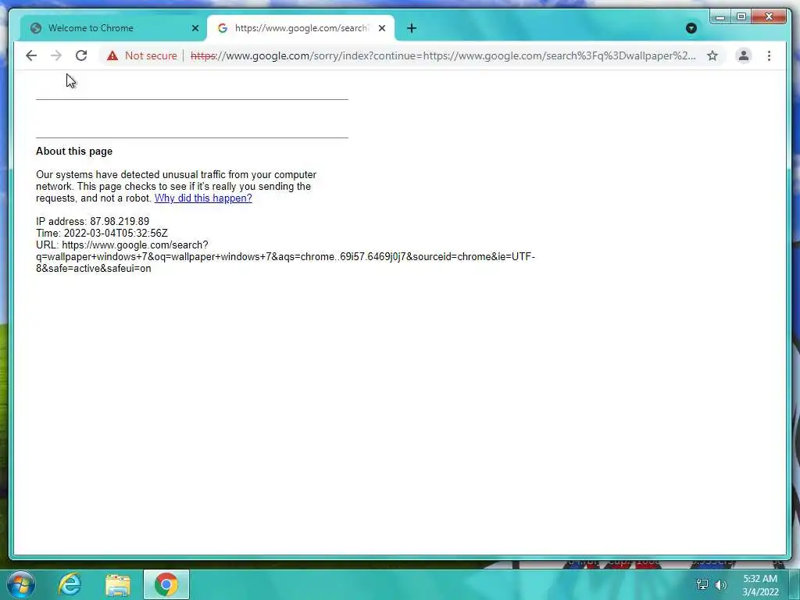Reload the current page

pos(81,55)
